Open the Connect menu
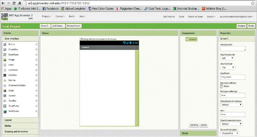This screenshot has width=257, height=137. (x=60, y=17)
